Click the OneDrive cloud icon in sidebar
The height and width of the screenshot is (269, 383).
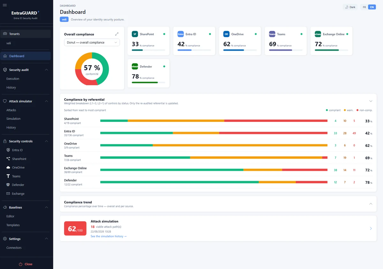8,168
